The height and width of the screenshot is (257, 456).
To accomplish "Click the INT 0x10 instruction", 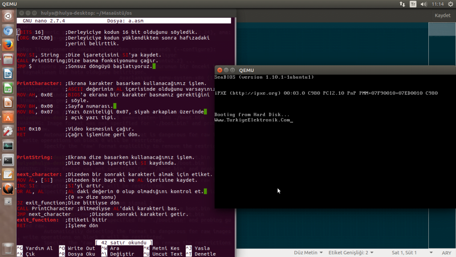I will 28,129.
